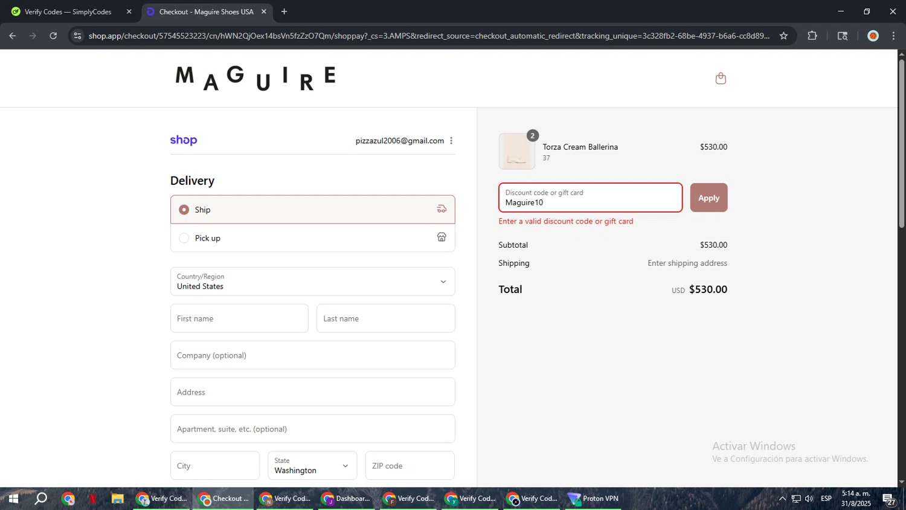906x510 pixels.
Task: Open the Windows Start menu
Action: pos(13,499)
